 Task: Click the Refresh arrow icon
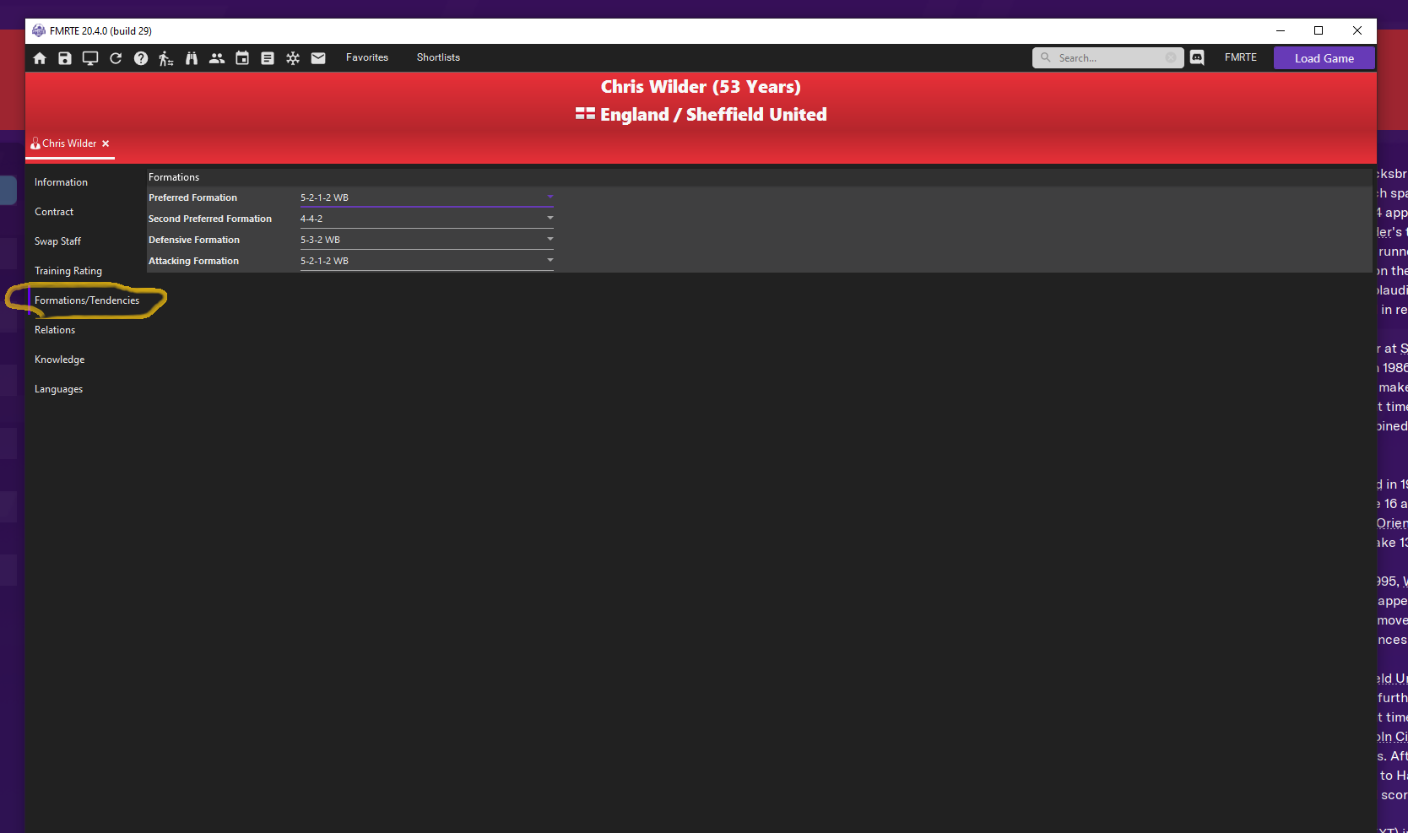coord(116,58)
